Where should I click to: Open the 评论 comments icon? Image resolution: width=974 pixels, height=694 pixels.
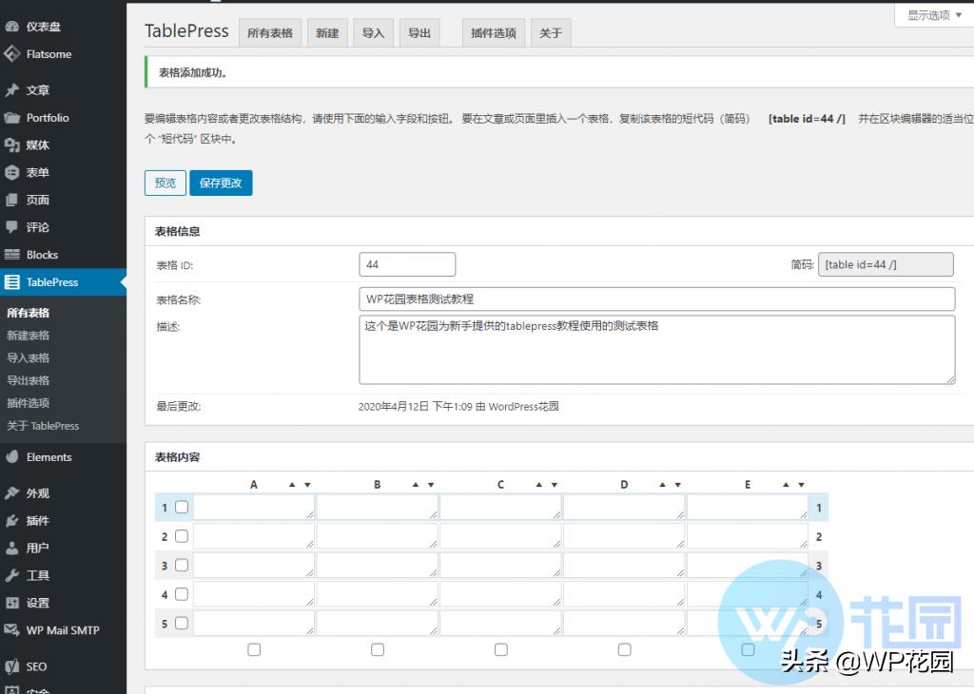pos(11,226)
